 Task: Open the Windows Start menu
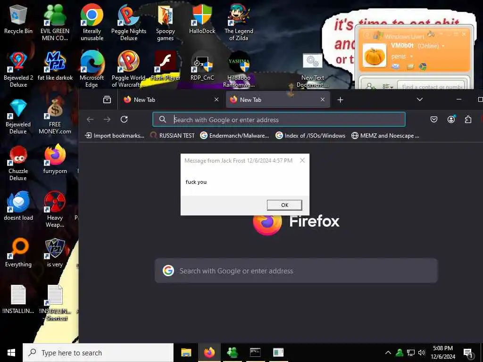point(11,353)
